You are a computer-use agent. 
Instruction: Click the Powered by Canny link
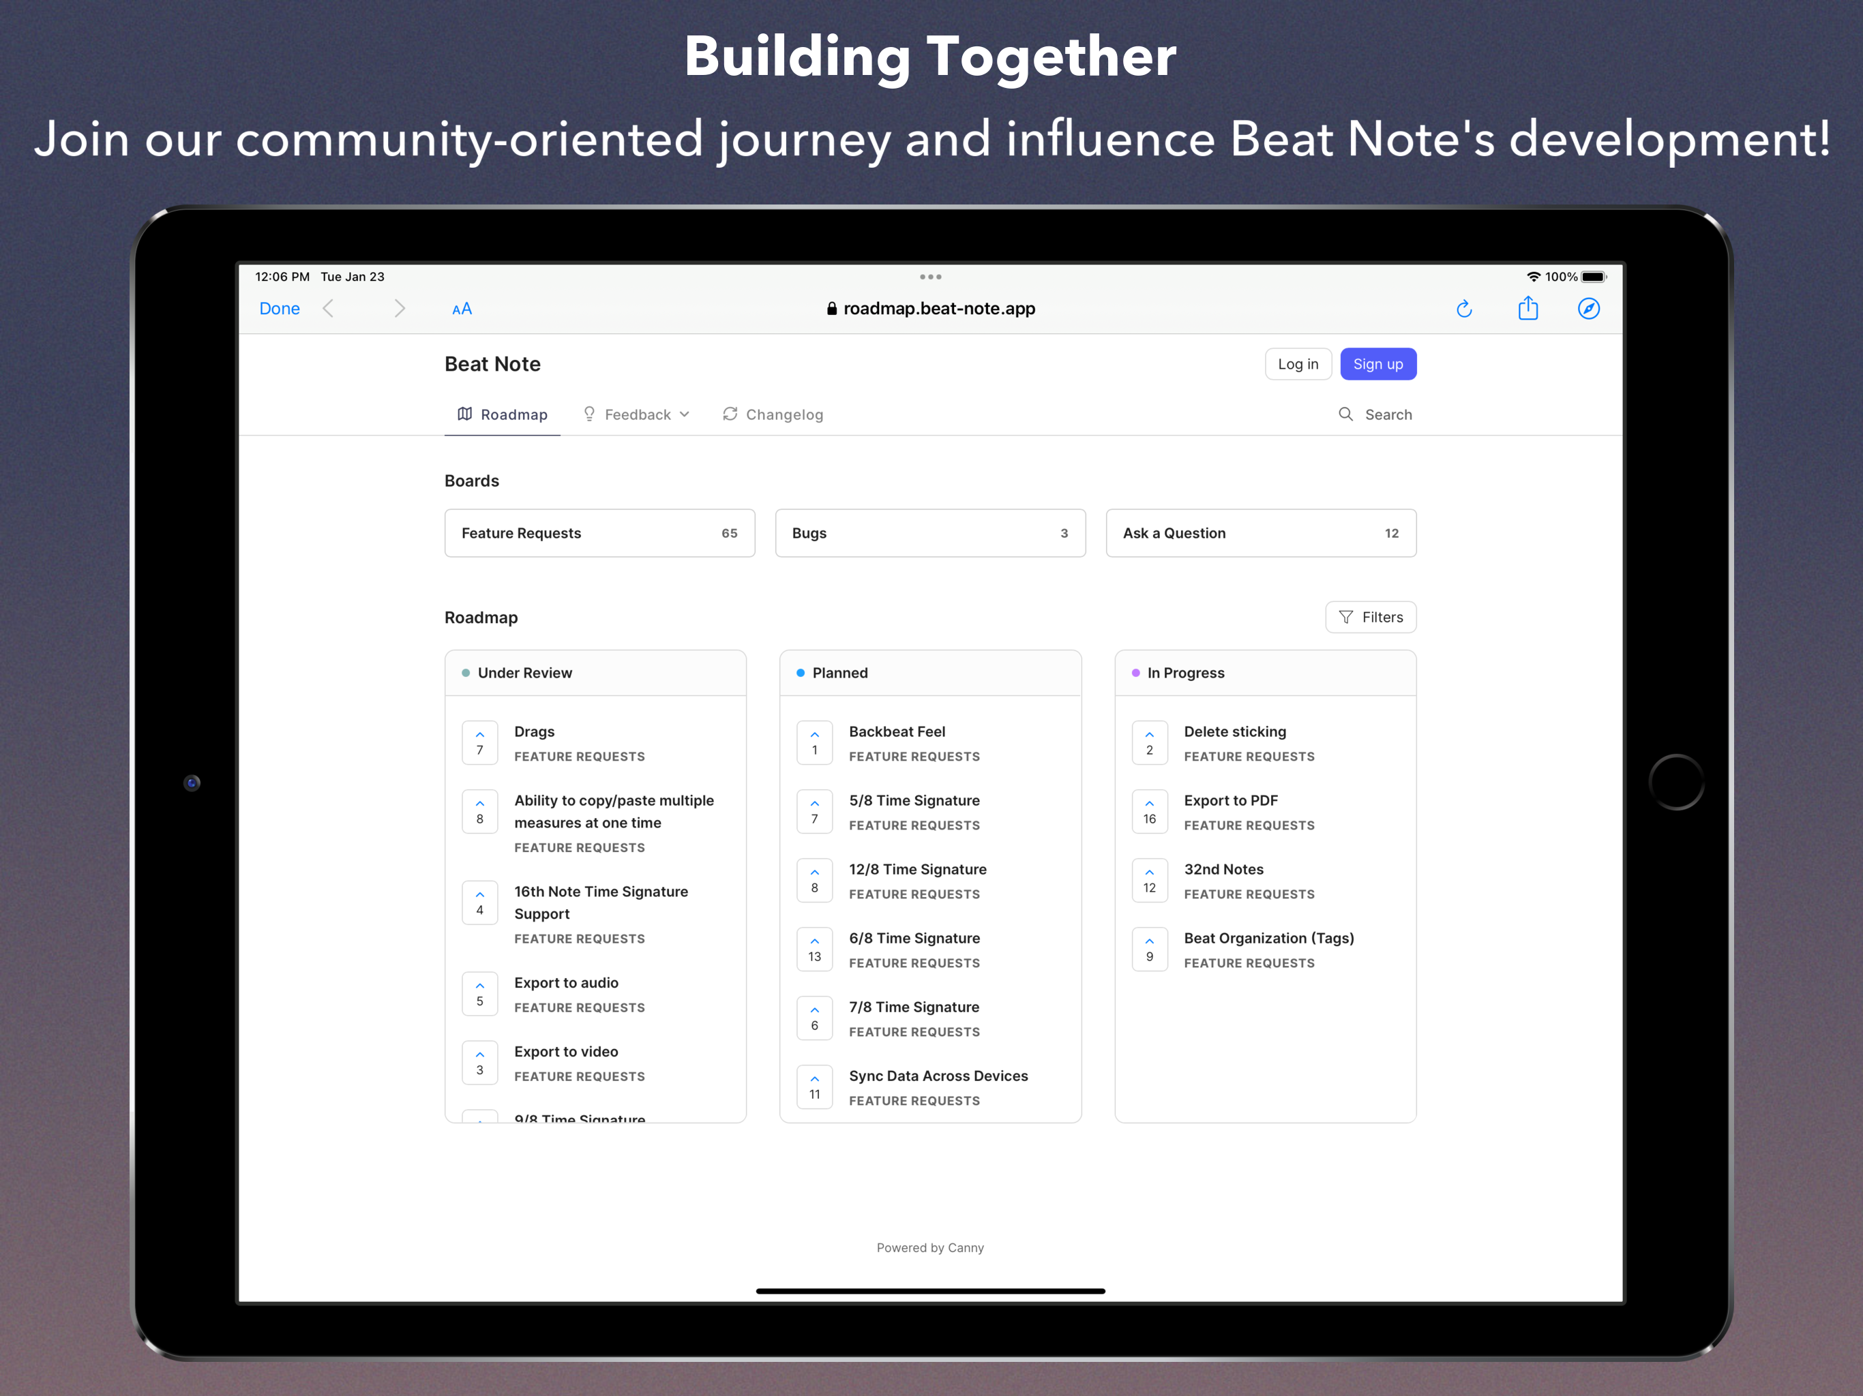point(930,1248)
